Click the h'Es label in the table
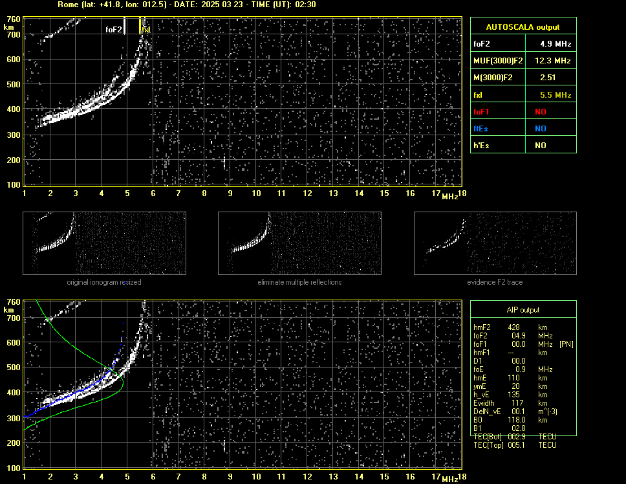The width and height of the screenshot is (626, 484). pos(481,146)
